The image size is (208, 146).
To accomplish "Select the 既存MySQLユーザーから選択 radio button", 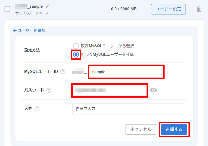I will (x=76, y=46).
